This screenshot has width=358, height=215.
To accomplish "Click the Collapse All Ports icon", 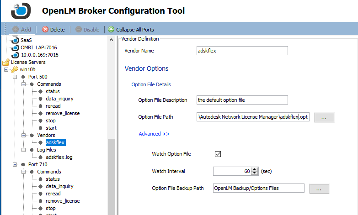I will click(x=111, y=30).
